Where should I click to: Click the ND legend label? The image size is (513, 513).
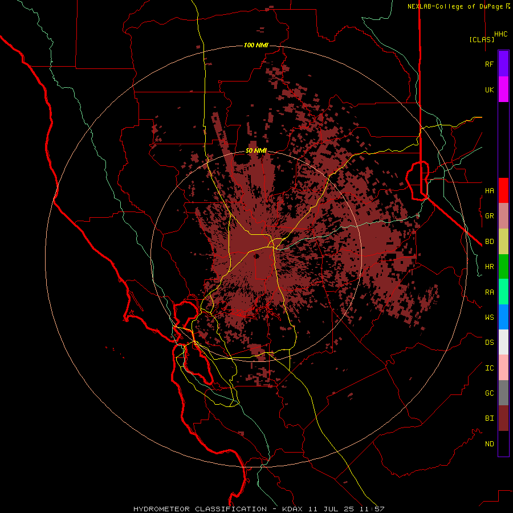tap(489, 443)
